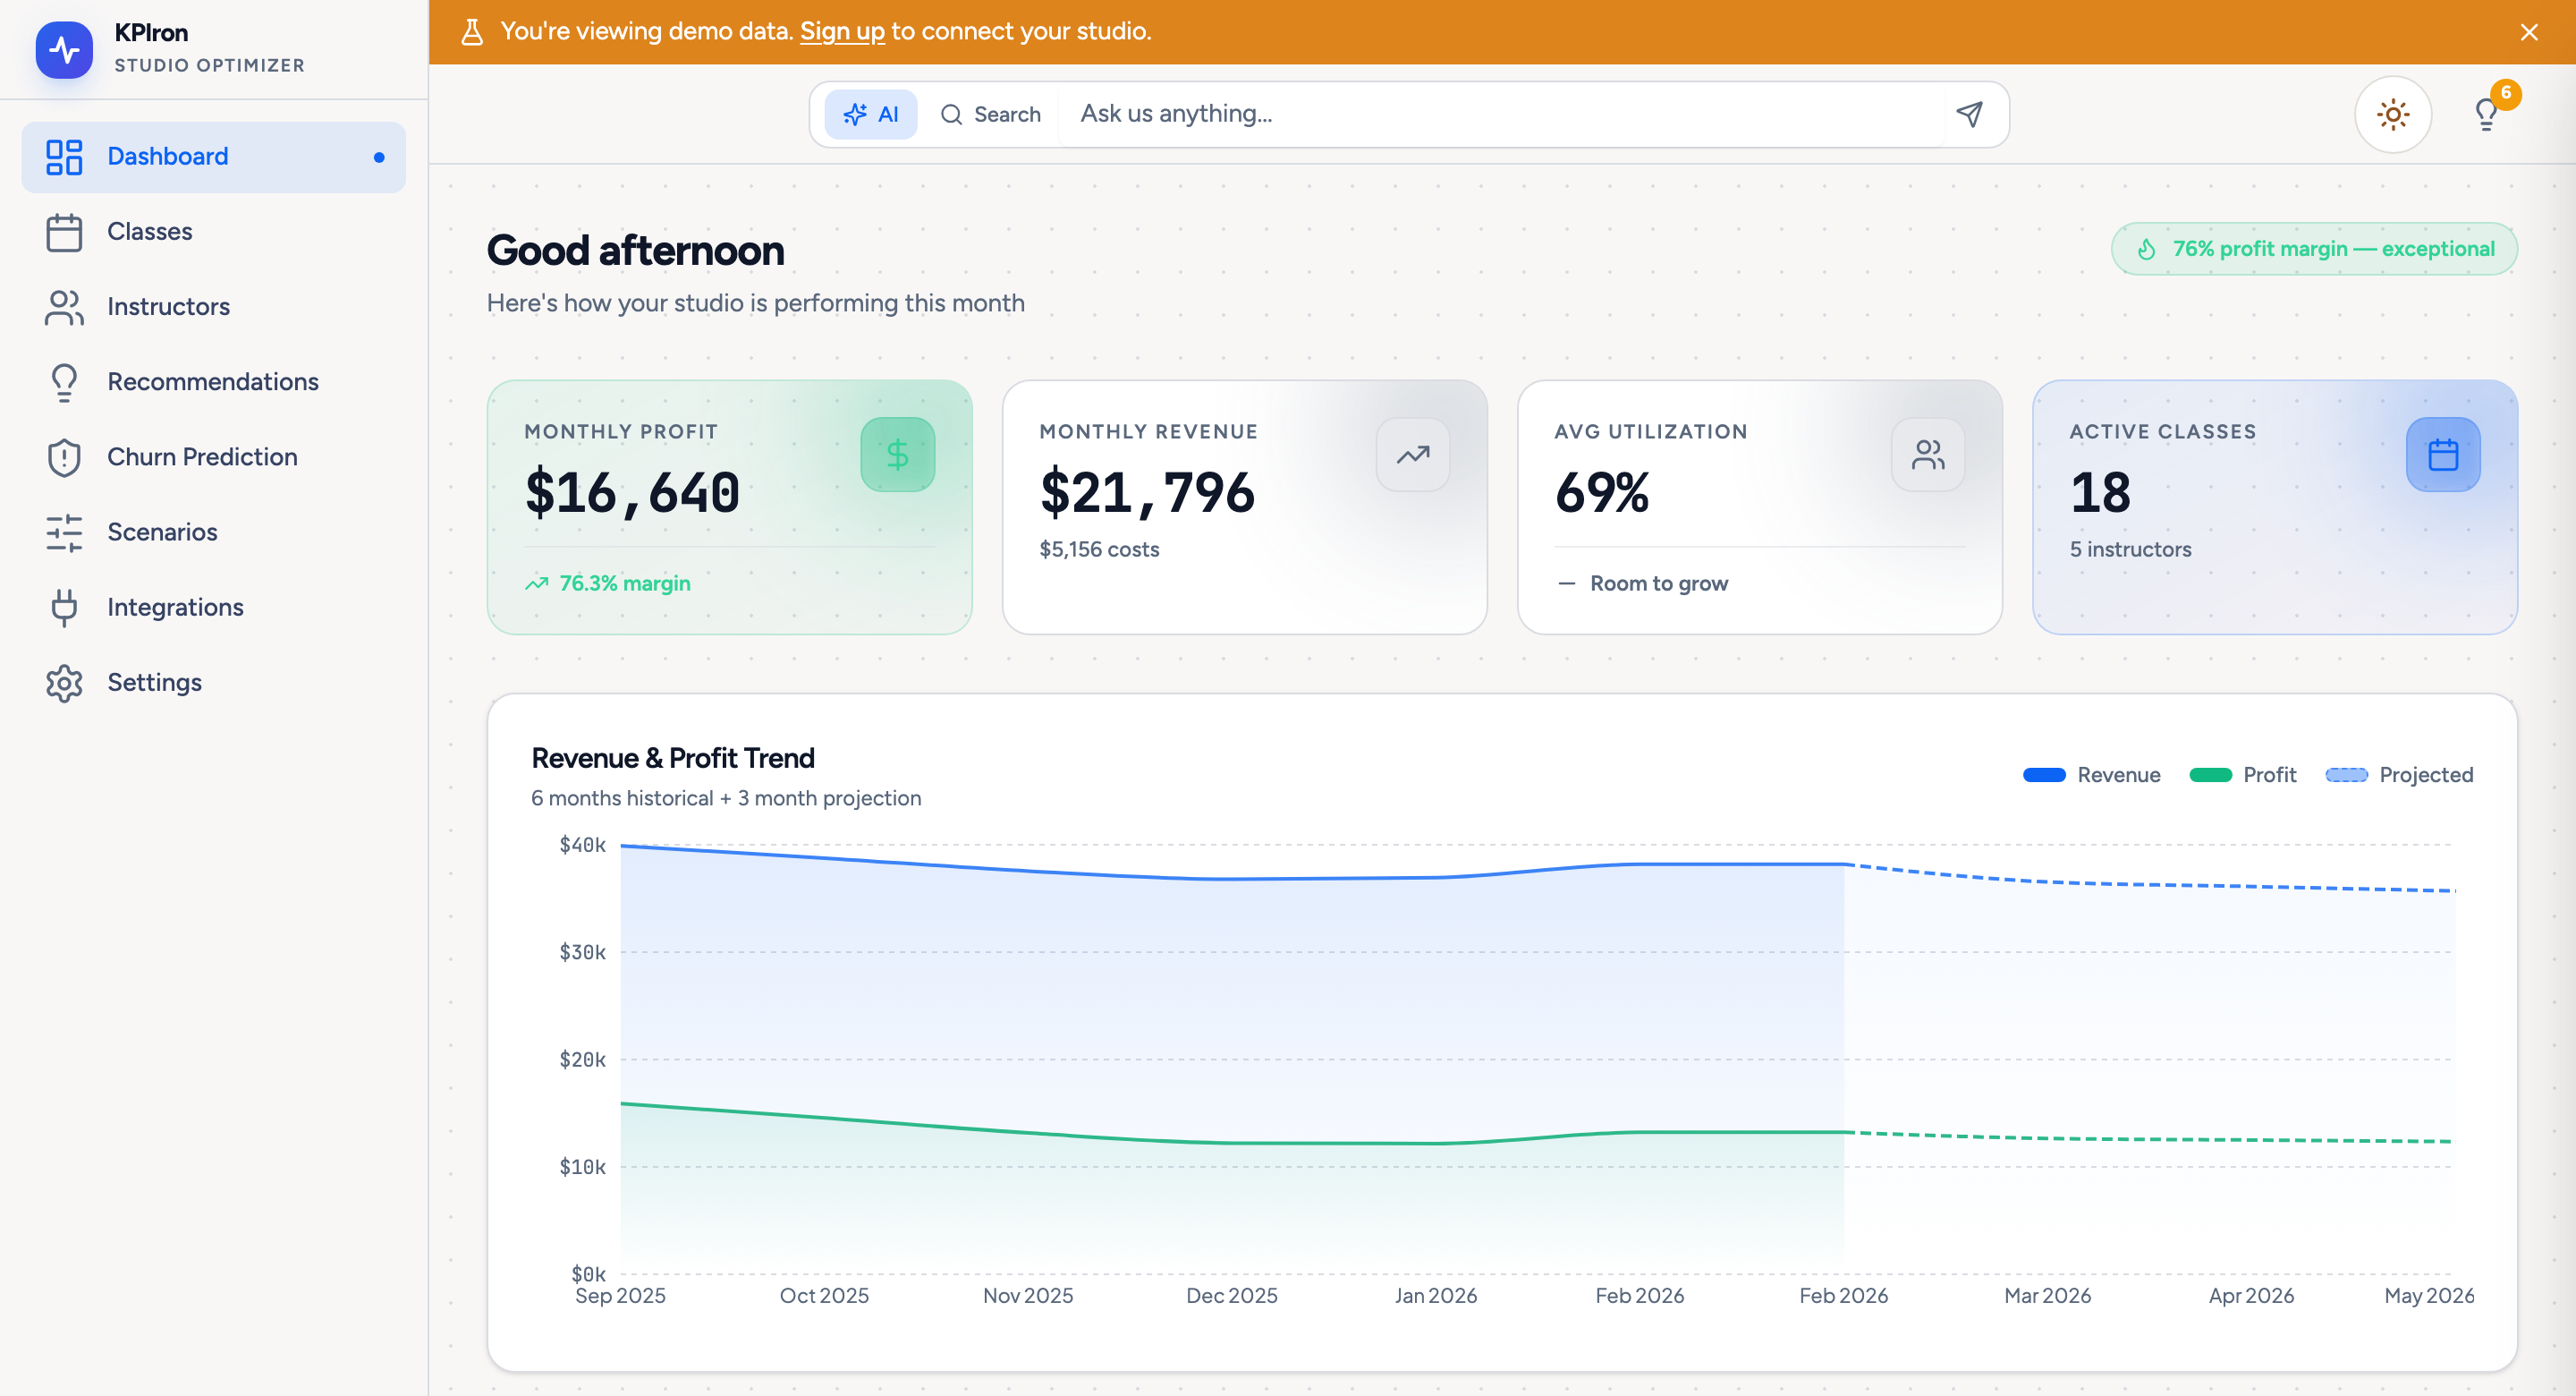The width and height of the screenshot is (2576, 1396).
Task: Open the Avg Utilization 69% card
Action: tap(1759, 507)
